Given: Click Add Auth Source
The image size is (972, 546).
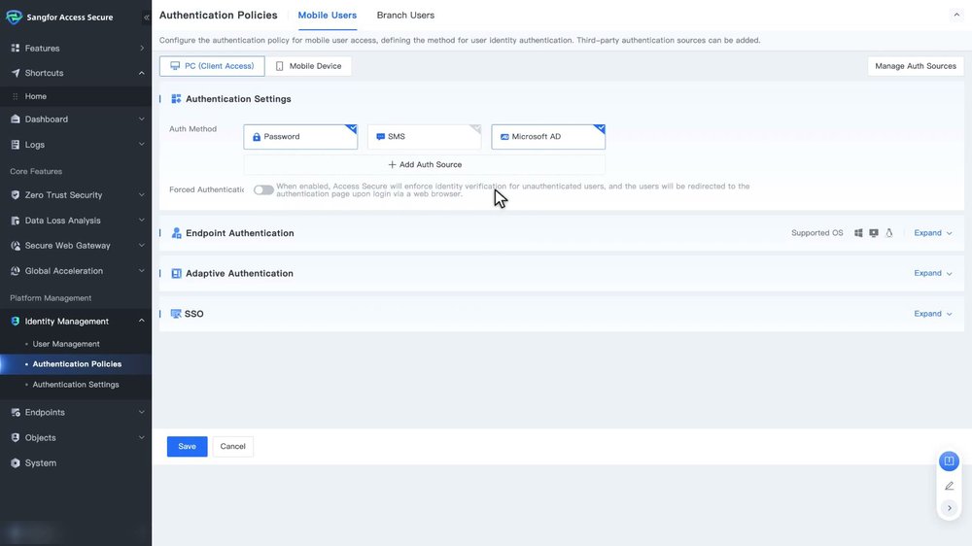Looking at the screenshot, I should 425,165.
